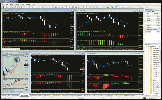Toggle the Navigator folder-star icon
The height and width of the screenshot is (100, 162).
coord(19,7)
